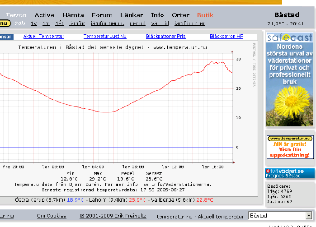
Task: Click the Aktuell Temperatur ad link
Action: coord(44,36)
